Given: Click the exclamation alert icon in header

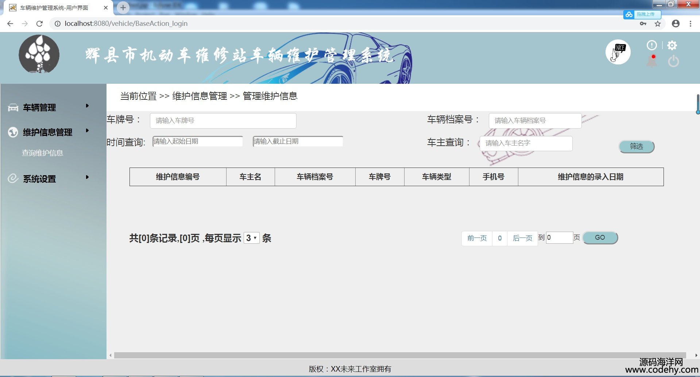Looking at the screenshot, I should point(651,46).
